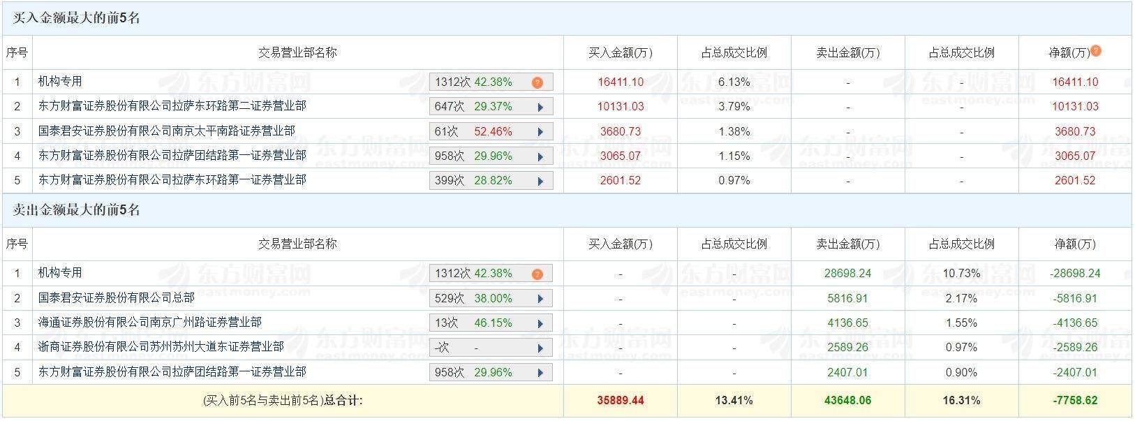Viewport: 1135px width, 421px height.
Task: Click the total net amount -7758.62 cell
Action: click(x=1074, y=401)
